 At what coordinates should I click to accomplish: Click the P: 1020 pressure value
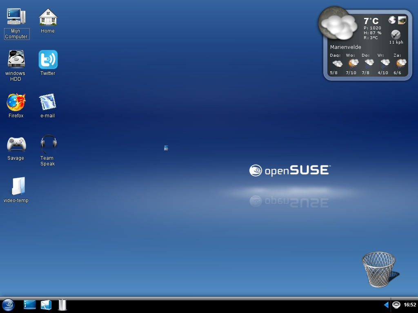[x=372, y=28]
